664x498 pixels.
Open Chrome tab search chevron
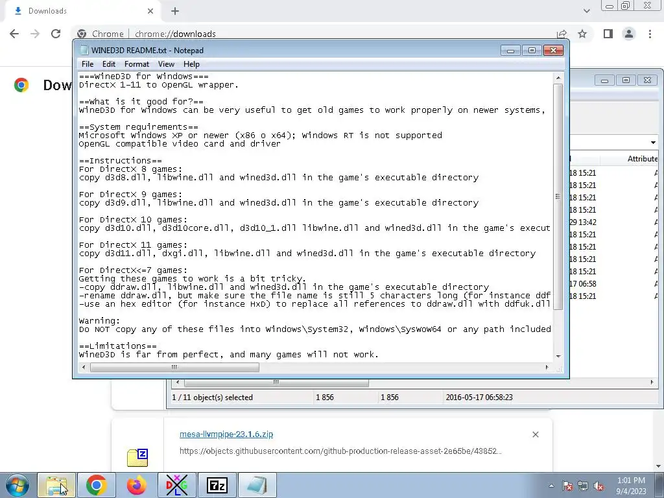coord(586,11)
